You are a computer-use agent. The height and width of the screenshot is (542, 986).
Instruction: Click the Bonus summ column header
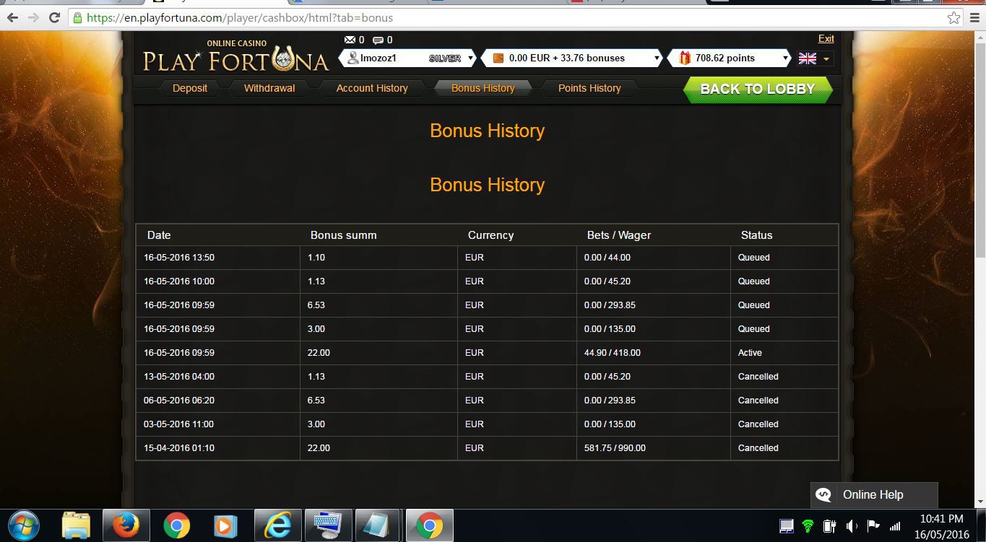pyautogui.click(x=344, y=235)
